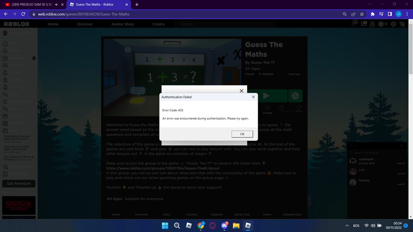The height and width of the screenshot is (232, 413).
Task: Click the Guess-The group URL link in description
Action: pos(163,168)
